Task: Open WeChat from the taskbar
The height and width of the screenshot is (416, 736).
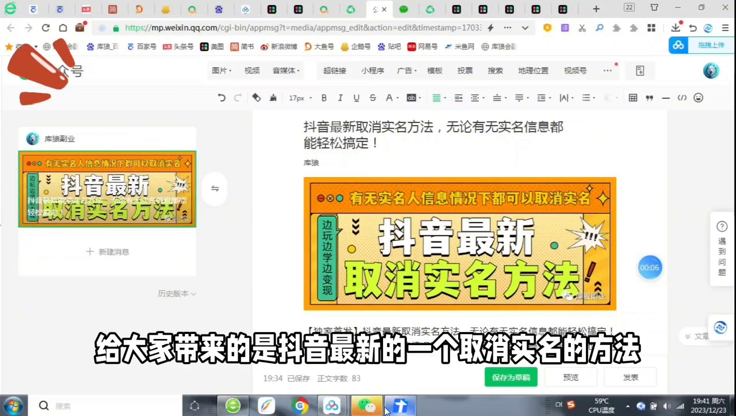Action: 366,406
